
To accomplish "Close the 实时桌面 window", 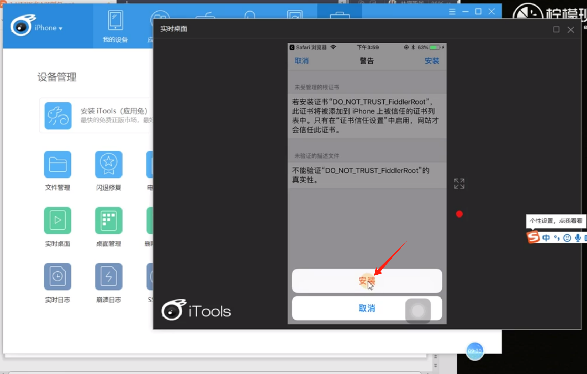I will click(571, 30).
